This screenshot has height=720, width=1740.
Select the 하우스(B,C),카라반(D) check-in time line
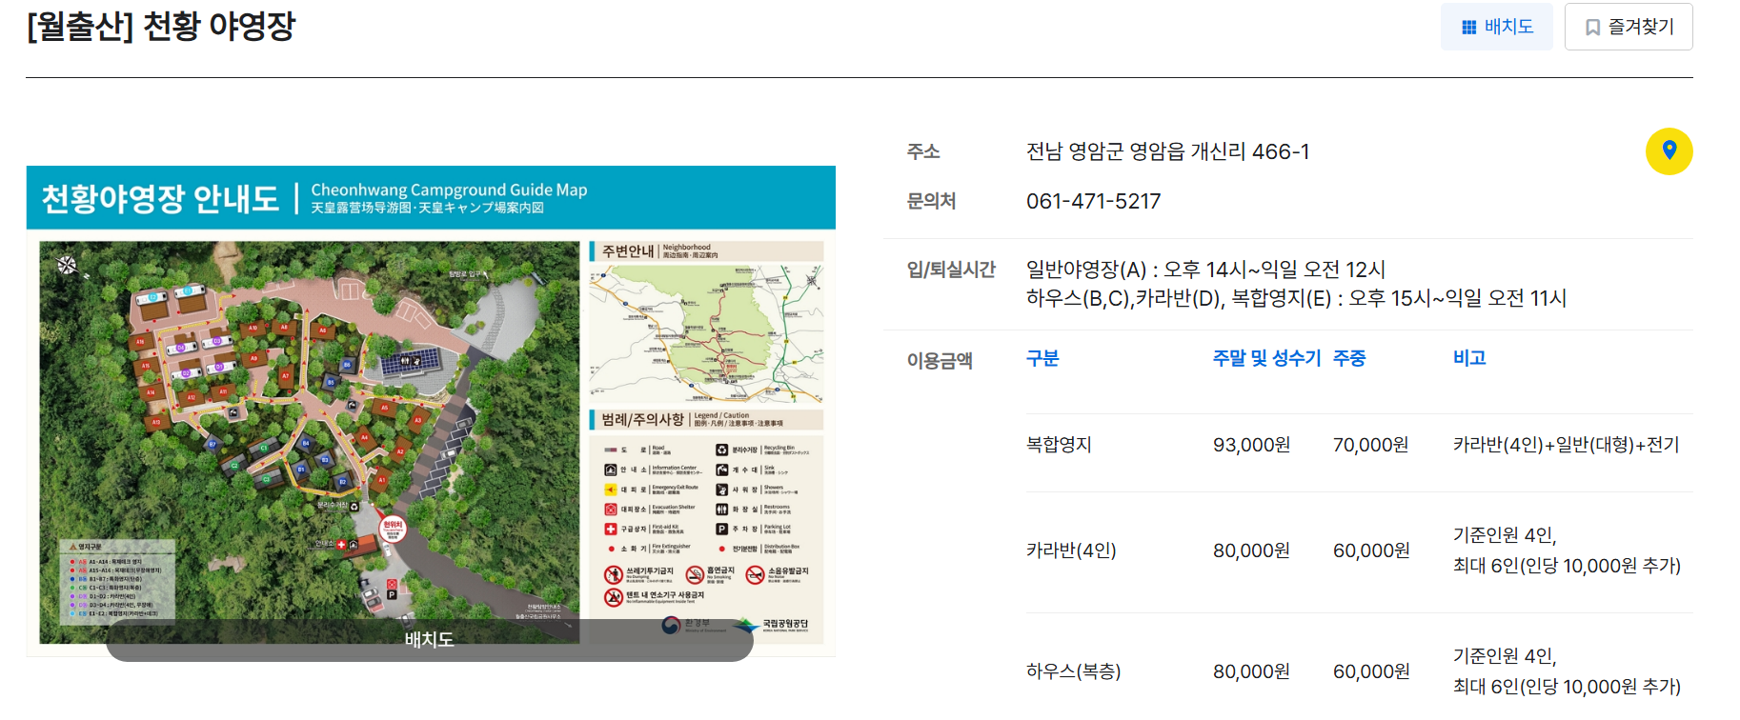1296,298
